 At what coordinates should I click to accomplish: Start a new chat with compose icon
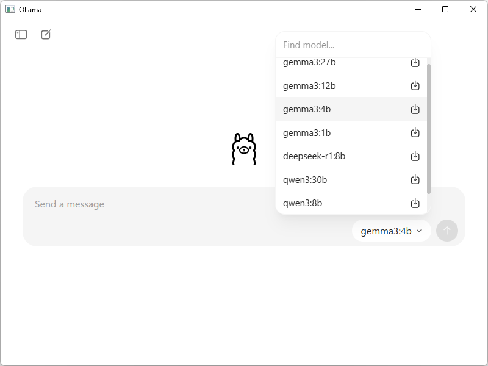pyautogui.click(x=46, y=35)
